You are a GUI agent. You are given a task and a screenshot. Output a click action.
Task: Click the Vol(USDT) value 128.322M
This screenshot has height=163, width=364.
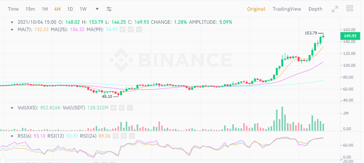click(98, 108)
